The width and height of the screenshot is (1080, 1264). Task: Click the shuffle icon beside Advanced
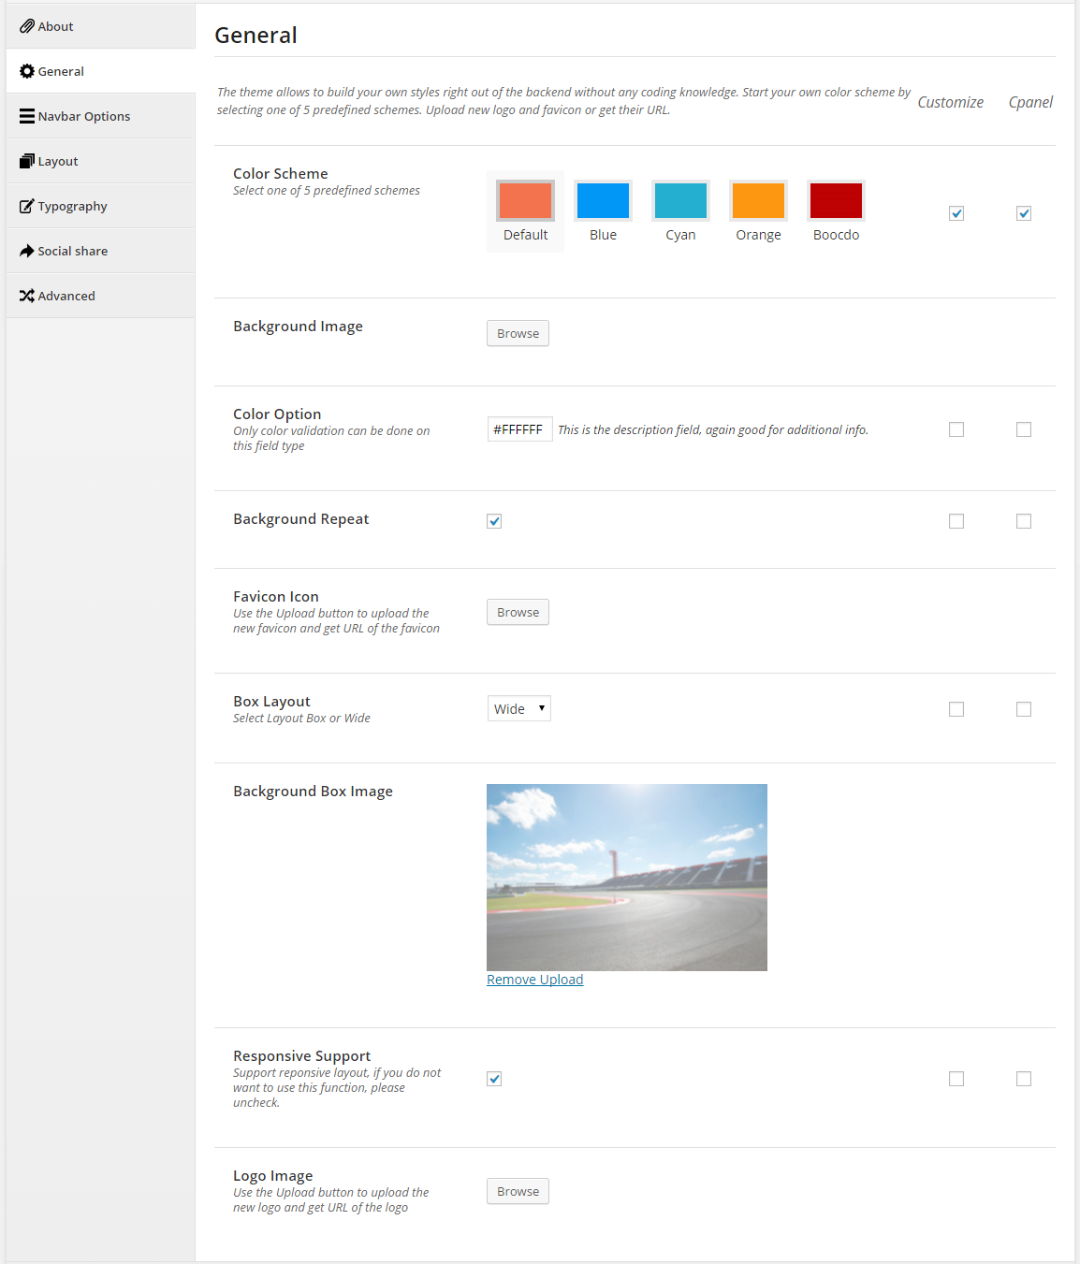click(x=27, y=296)
